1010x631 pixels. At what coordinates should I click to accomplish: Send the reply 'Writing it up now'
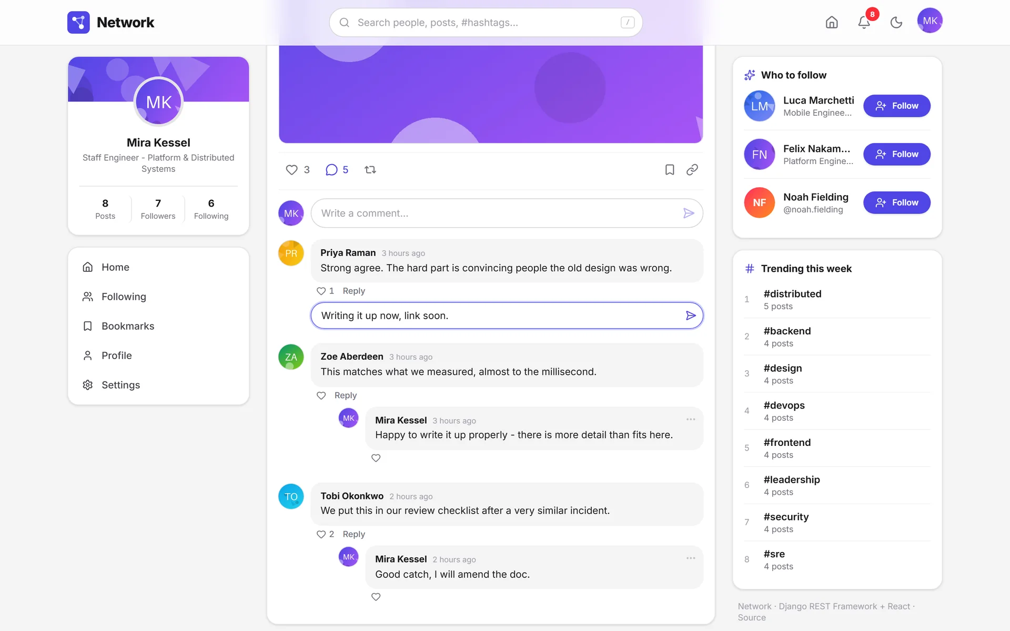pyautogui.click(x=691, y=315)
